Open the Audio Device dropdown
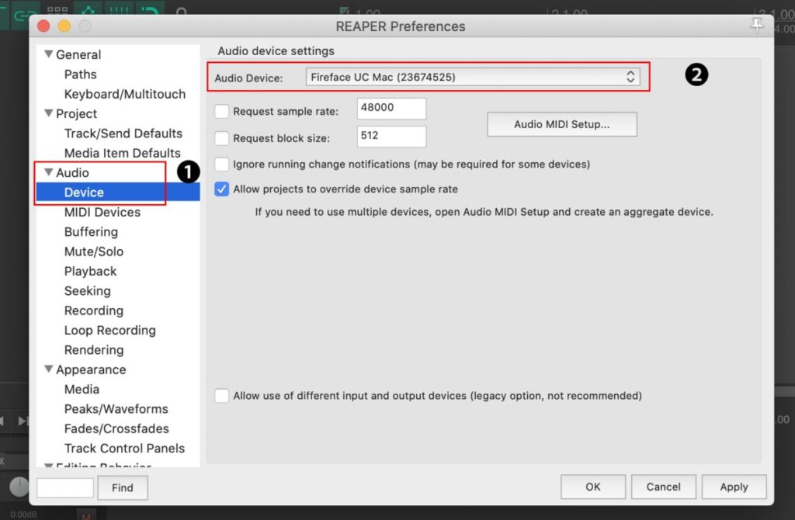795x520 pixels. click(474, 77)
